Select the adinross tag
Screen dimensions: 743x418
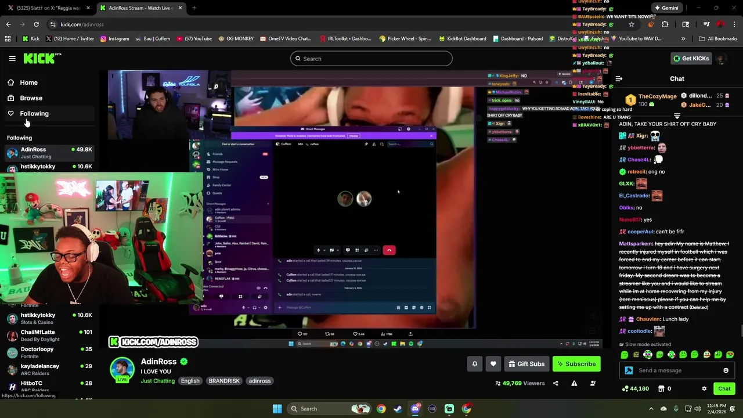click(x=259, y=381)
